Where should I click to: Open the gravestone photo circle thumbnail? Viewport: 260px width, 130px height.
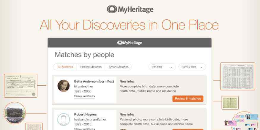point(15,113)
